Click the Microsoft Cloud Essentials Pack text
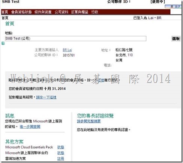 tap(29, 147)
